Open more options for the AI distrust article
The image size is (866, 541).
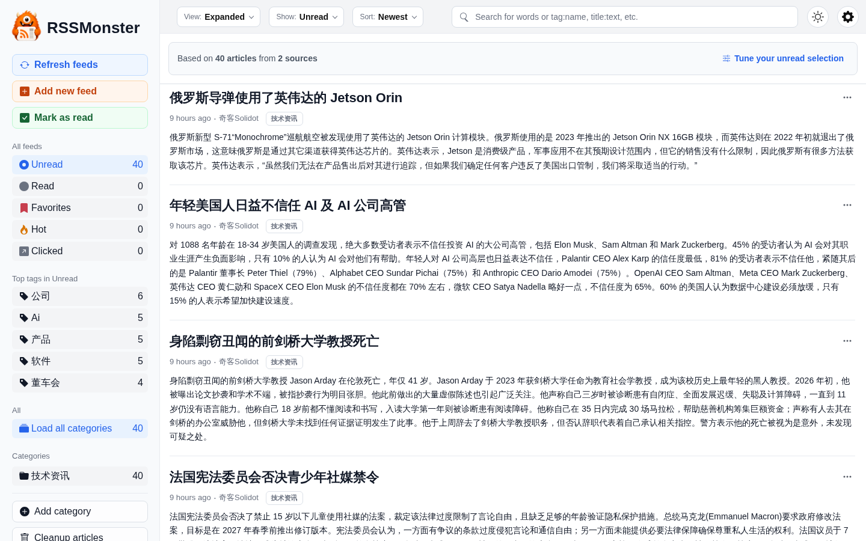tap(847, 205)
